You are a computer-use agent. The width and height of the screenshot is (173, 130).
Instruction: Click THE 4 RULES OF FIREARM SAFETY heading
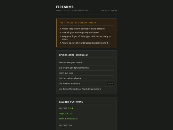(78, 23)
